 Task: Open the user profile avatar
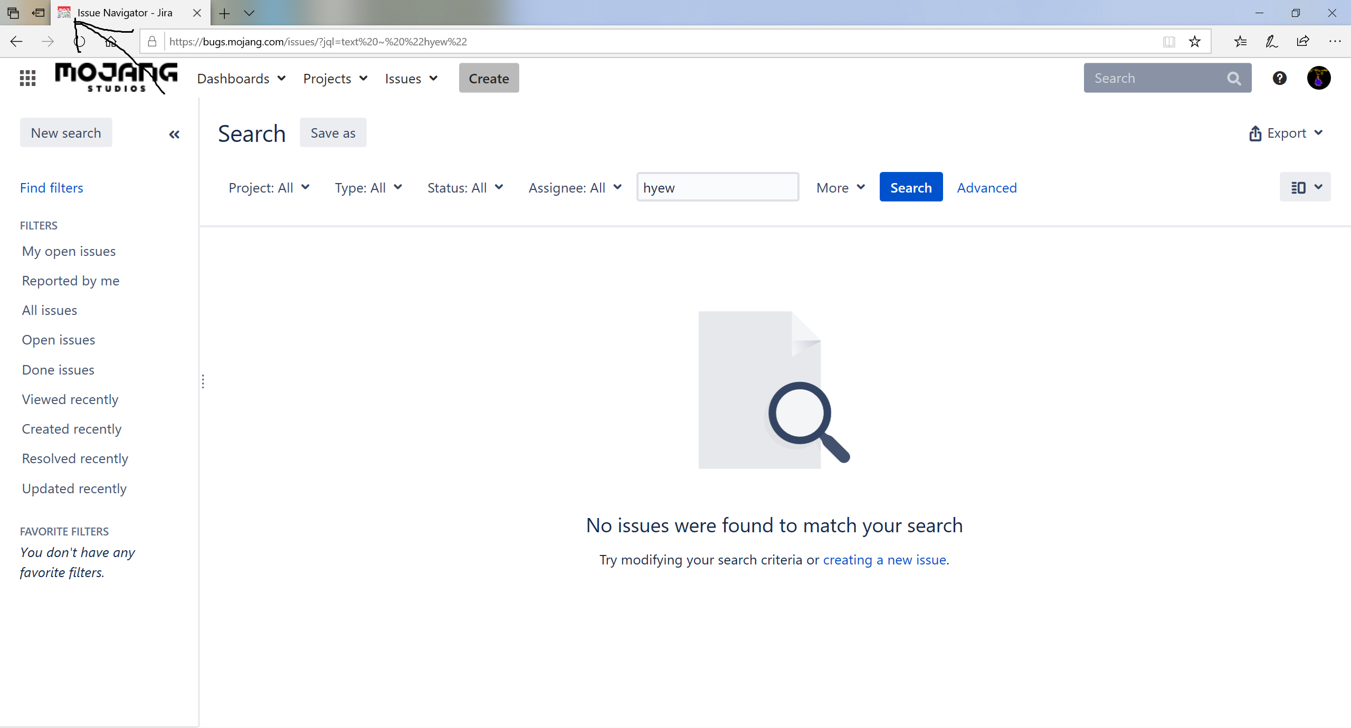point(1318,78)
